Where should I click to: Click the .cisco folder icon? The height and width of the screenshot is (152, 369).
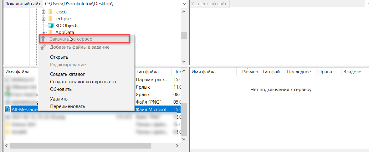tap(50, 12)
